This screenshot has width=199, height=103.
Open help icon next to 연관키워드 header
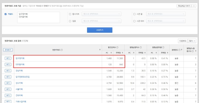[x=62, y=50]
